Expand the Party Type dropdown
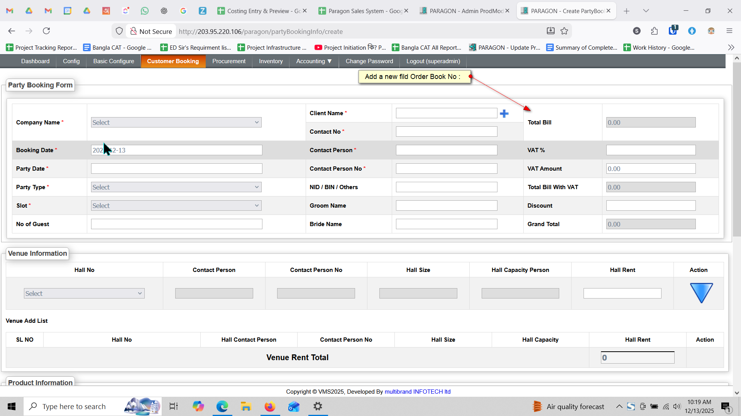 pyautogui.click(x=176, y=187)
